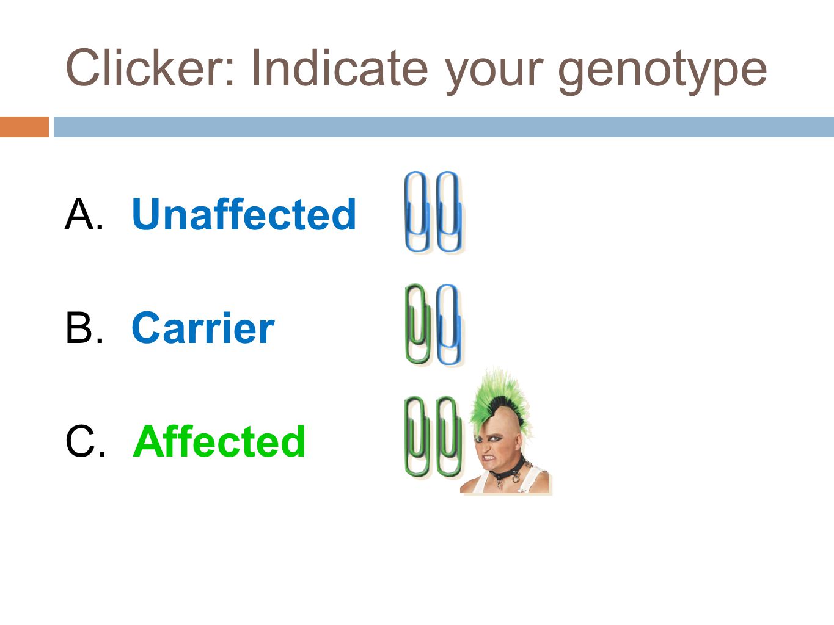This screenshot has height=625, width=834.
Task: Select the blue paperclip in Carrier row
Action: coord(449,324)
